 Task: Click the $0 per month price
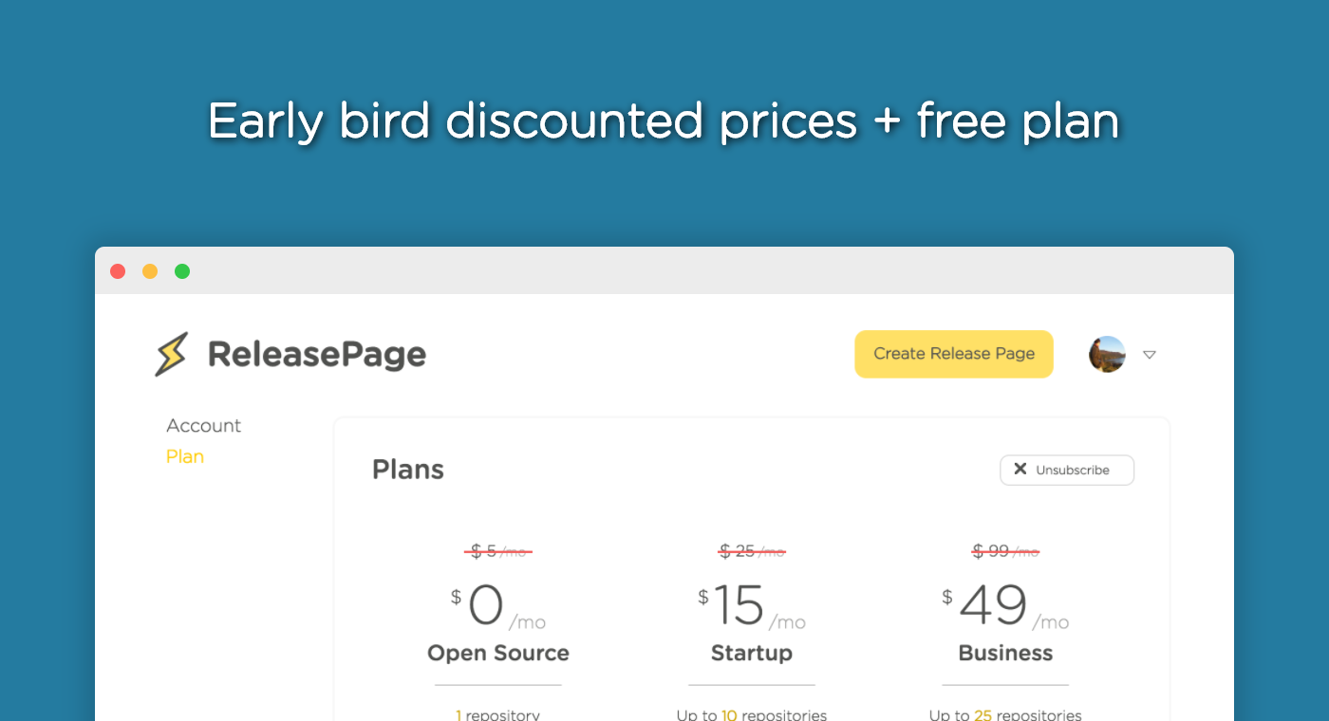point(498,607)
